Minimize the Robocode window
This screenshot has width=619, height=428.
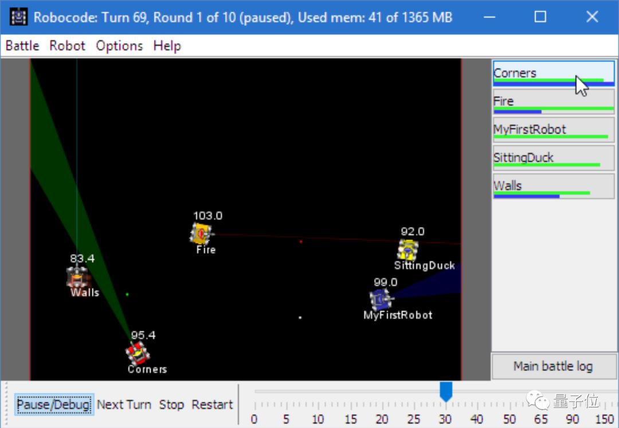(x=489, y=17)
